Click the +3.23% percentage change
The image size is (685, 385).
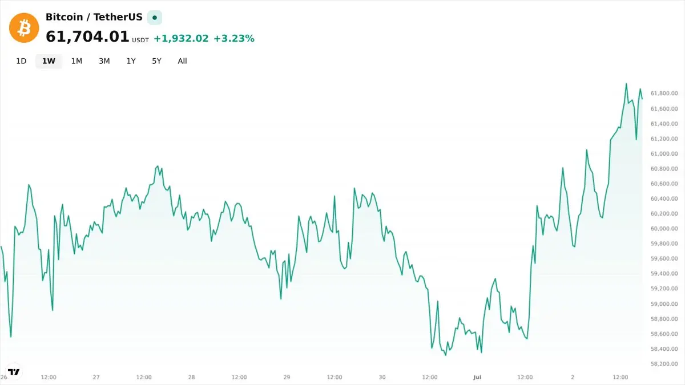[234, 38]
